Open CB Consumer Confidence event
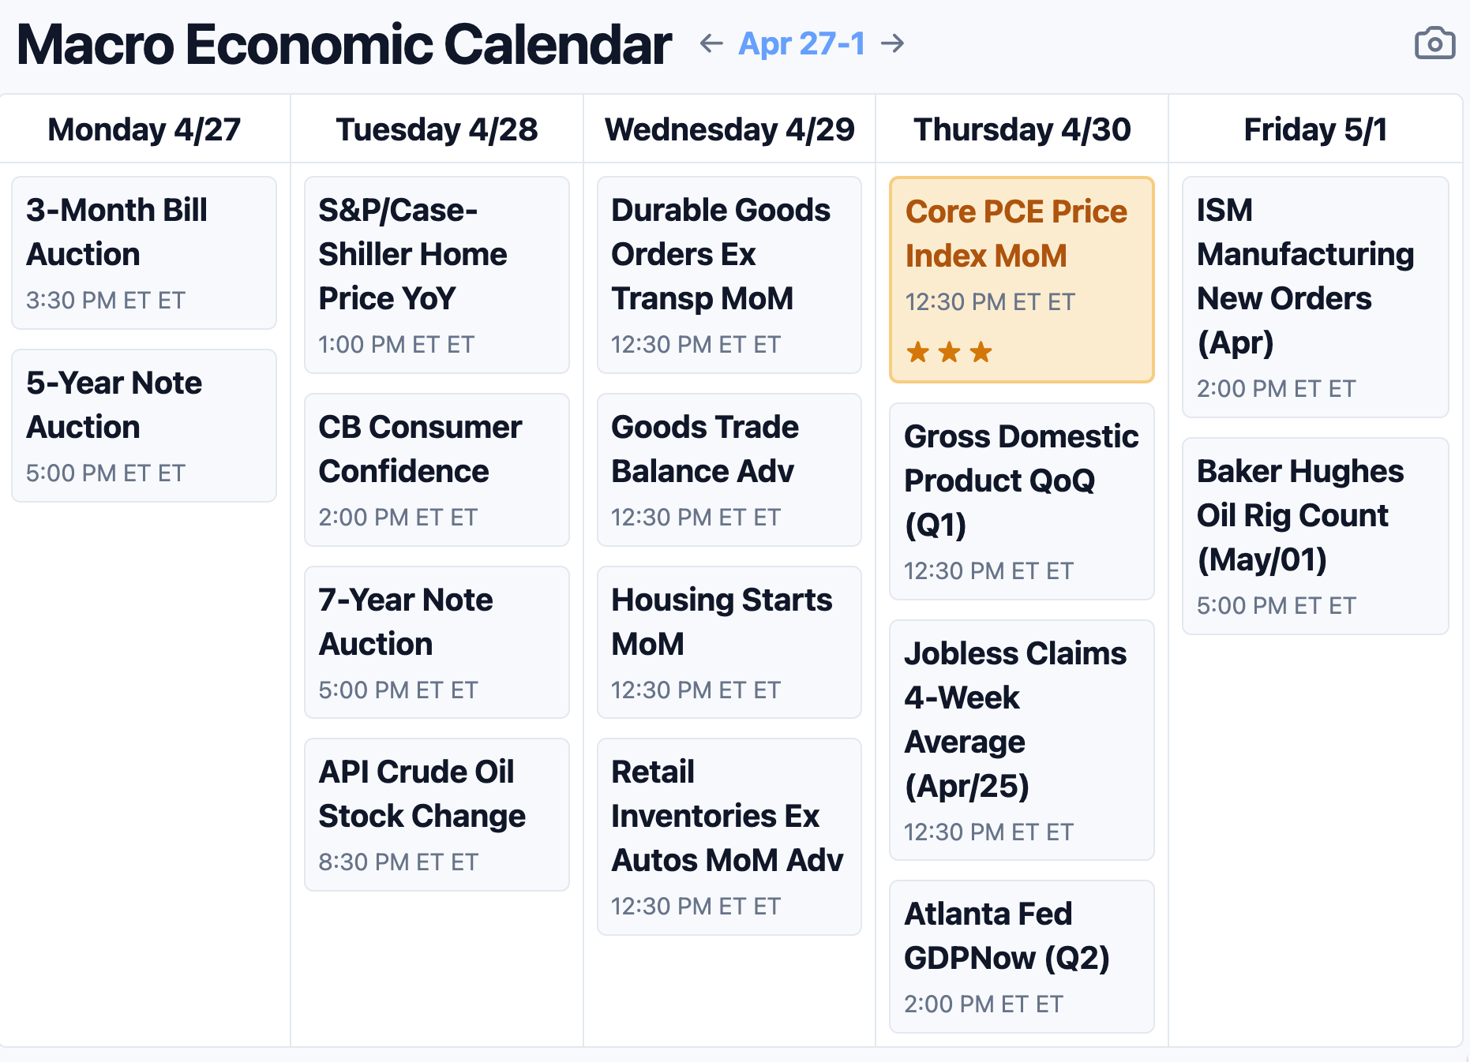1470x1062 pixels. point(437,469)
